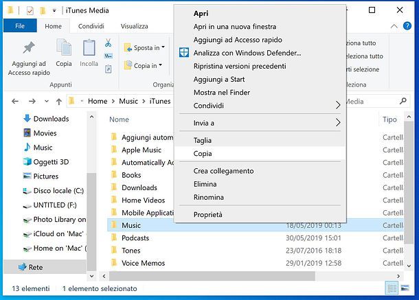
Task: Click the Copia ribbon icon
Action: click(64, 47)
